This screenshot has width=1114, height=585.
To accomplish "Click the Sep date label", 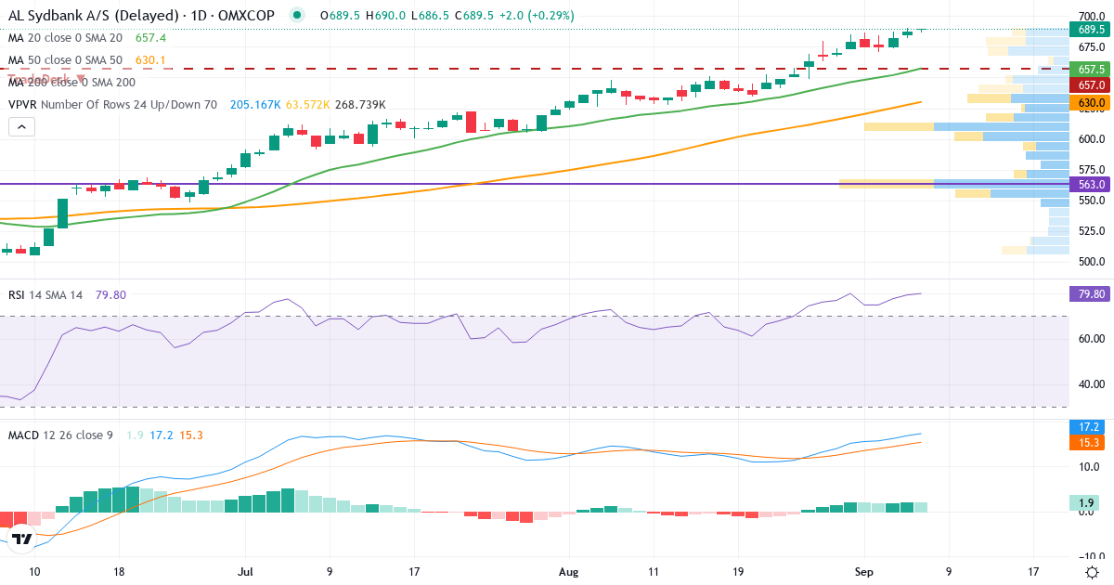I will [864, 572].
